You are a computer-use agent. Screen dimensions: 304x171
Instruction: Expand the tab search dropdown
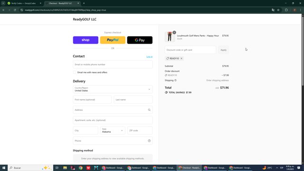[x=3, y=3]
